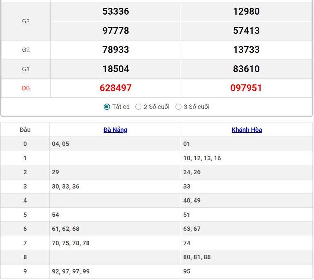
Task: Select G3 number 53336
Action: click(115, 12)
